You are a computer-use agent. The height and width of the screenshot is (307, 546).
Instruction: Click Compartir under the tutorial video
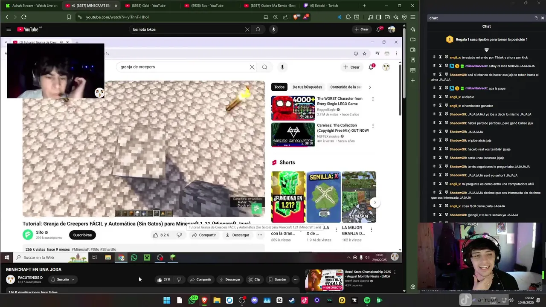(x=203, y=235)
